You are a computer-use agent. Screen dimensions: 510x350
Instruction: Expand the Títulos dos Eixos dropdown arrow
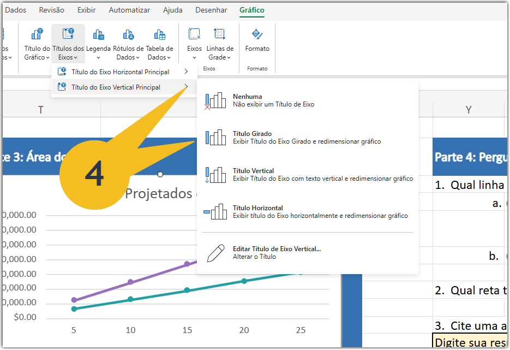tap(75, 58)
